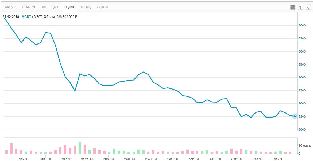This screenshot has height=161, width=313.
Task: Switch to OHLC bar chart view
Action: click(308, 7)
